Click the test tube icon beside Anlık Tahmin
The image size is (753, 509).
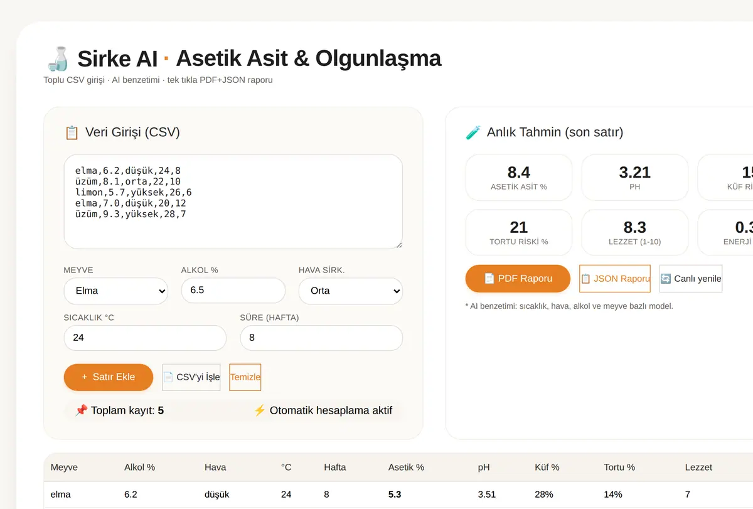point(473,132)
